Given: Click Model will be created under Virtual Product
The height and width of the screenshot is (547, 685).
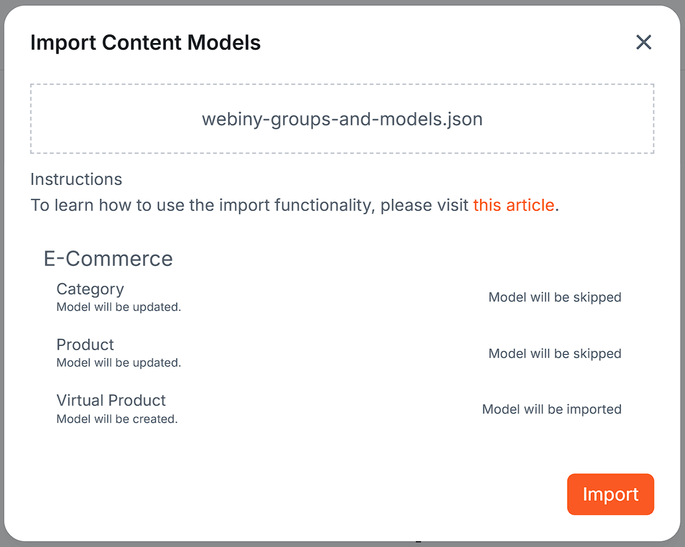Looking at the screenshot, I should (x=117, y=418).
